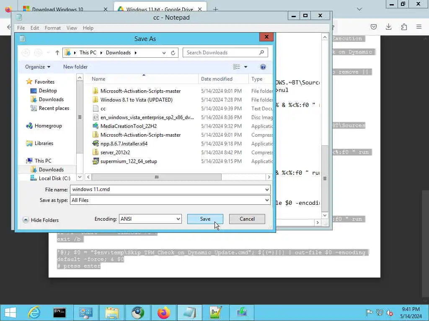This screenshot has width=429, height=321.
Task: Open Notepad Help menu
Action: click(88, 28)
